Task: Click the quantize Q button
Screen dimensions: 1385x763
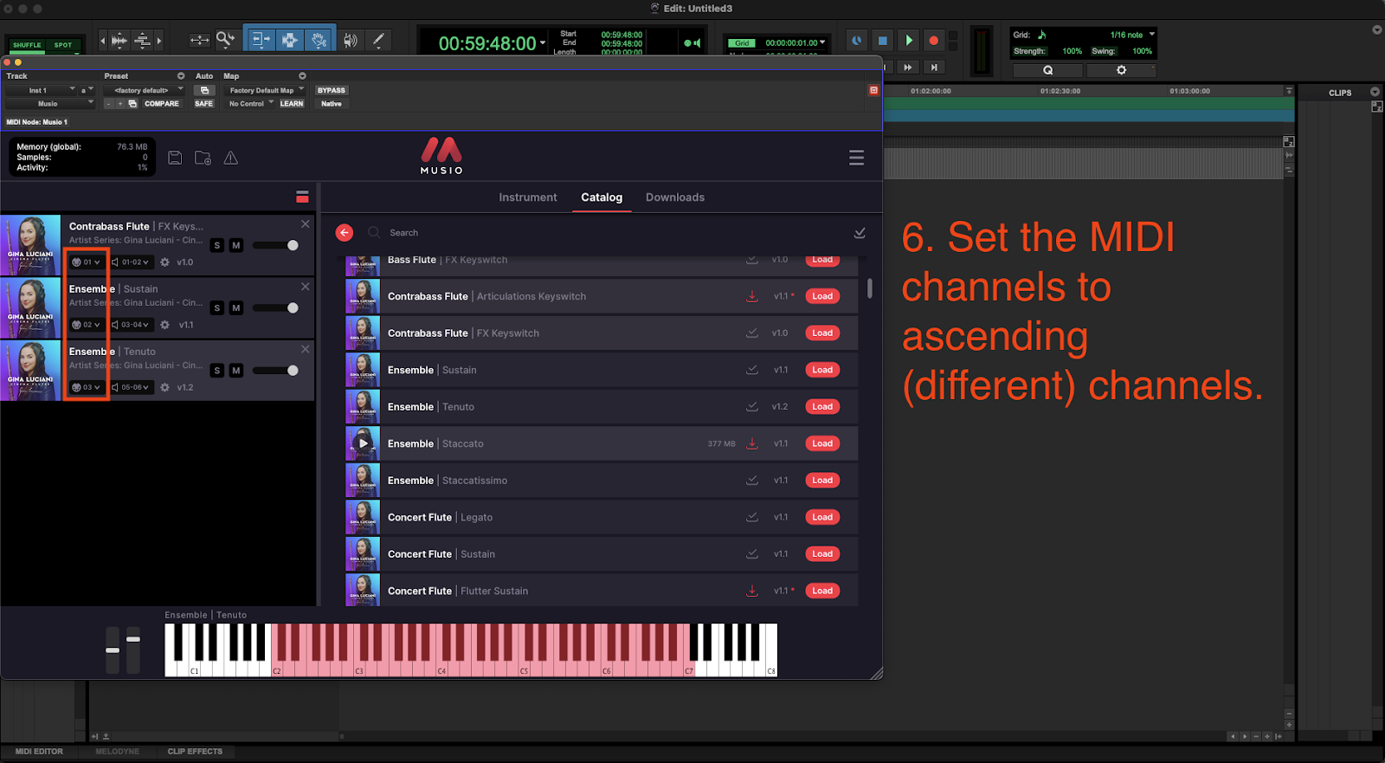Action: point(1047,70)
